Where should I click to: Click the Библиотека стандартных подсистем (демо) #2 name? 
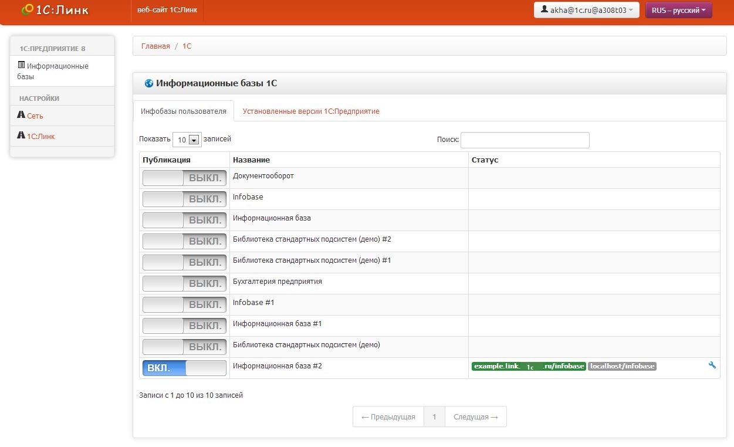click(312, 239)
